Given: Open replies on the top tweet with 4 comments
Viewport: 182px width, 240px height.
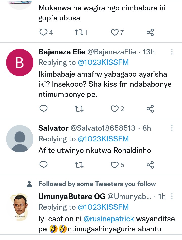Looking at the screenshot, I should click(x=44, y=32).
